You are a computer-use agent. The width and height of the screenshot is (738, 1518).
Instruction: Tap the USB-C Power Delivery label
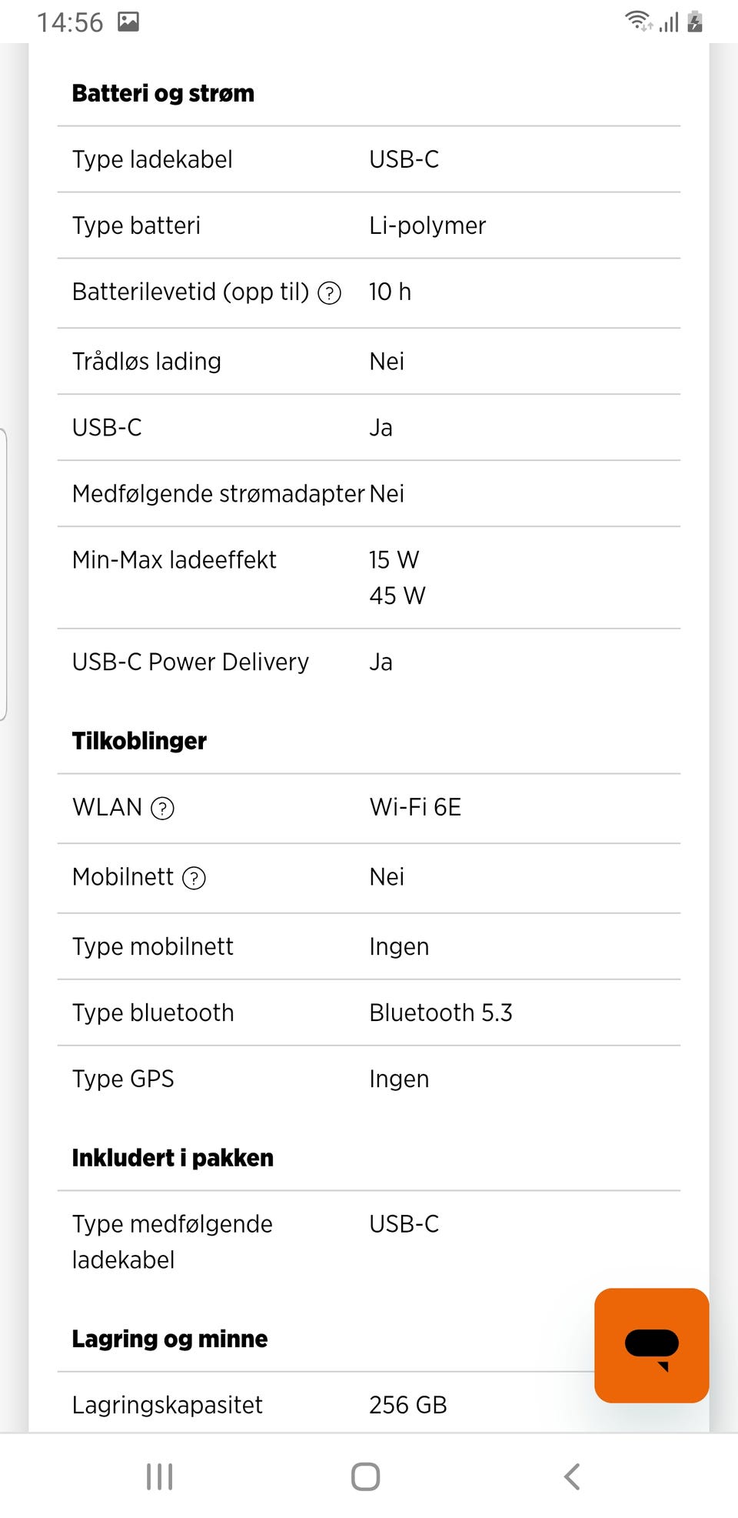pyautogui.click(x=191, y=662)
